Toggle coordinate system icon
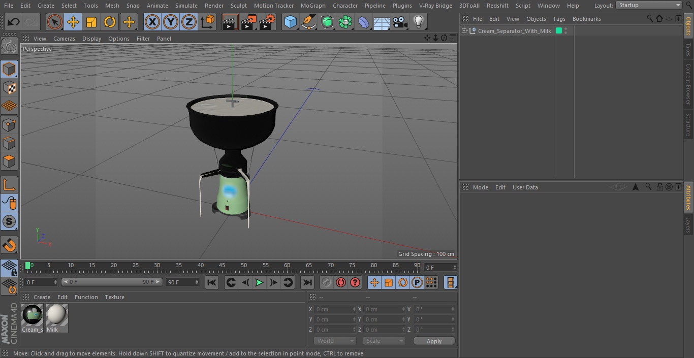Screen dimensions: 694x358 point(208,22)
